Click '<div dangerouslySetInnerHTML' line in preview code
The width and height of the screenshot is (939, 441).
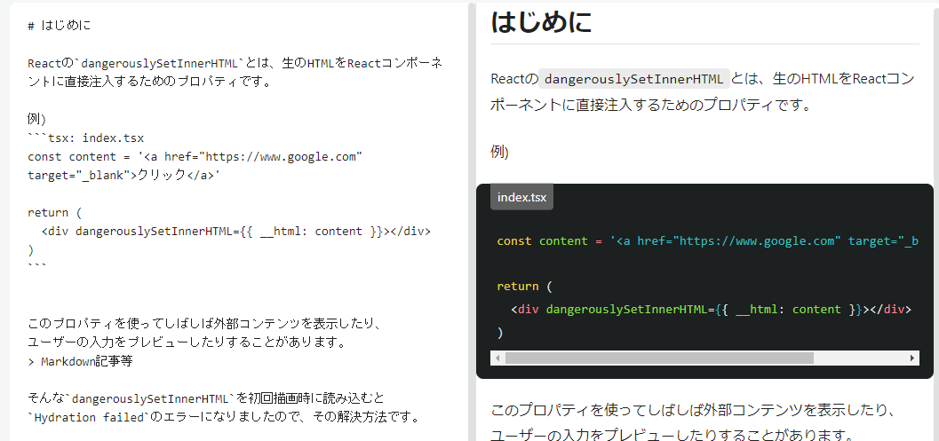click(711, 310)
